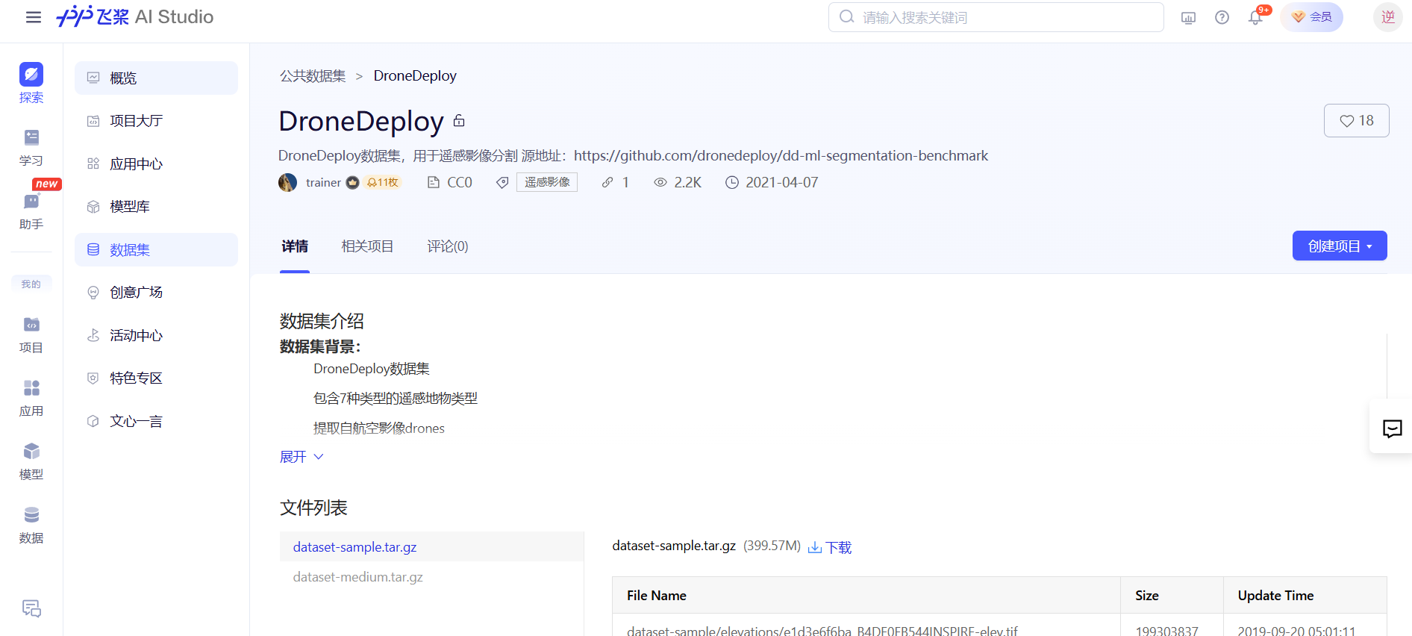
Task: Switch to the 相关项目 tab
Action: coord(367,246)
